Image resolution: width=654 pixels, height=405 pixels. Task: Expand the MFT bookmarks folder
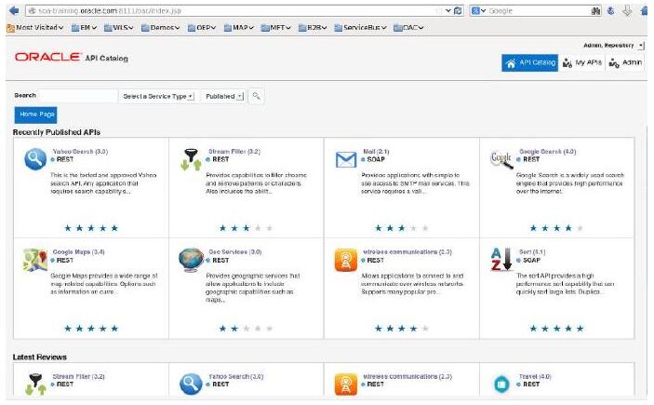pyautogui.click(x=275, y=28)
